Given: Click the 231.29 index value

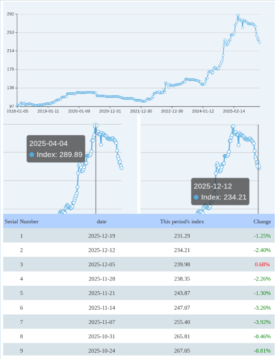Looking at the screenshot, I should pyautogui.click(x=182, y=236).
